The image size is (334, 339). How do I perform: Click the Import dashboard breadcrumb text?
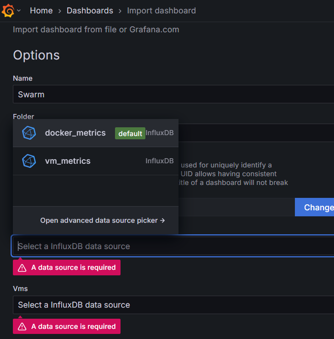tap(161, 11)
